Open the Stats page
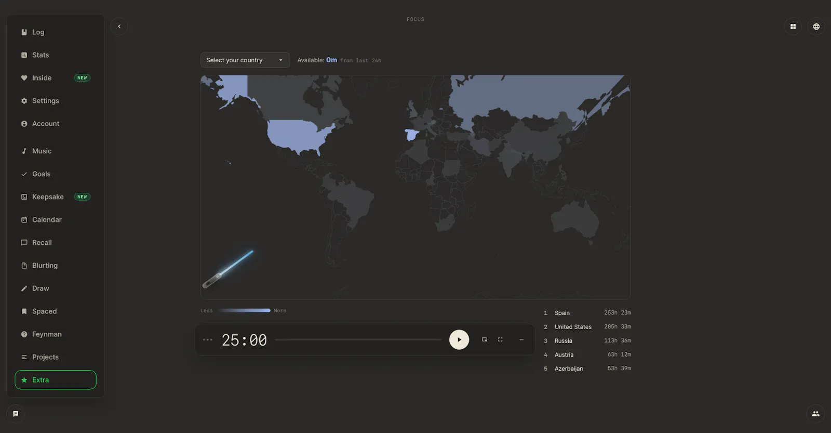 (x=55, y=55)
